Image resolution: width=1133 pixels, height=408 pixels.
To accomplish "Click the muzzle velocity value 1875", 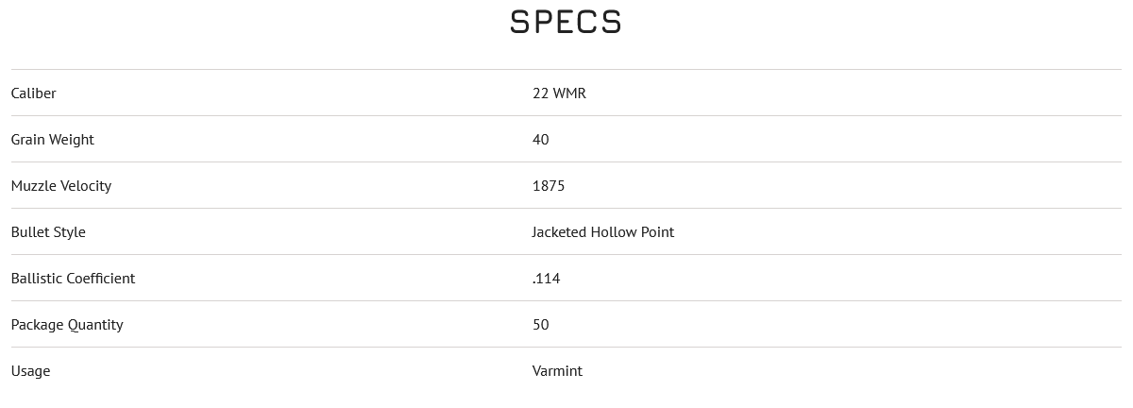I will click(549, 185).
